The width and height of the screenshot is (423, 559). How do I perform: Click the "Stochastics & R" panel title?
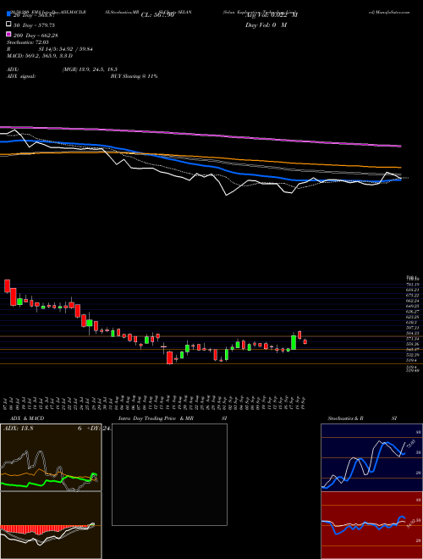point(345,418)
